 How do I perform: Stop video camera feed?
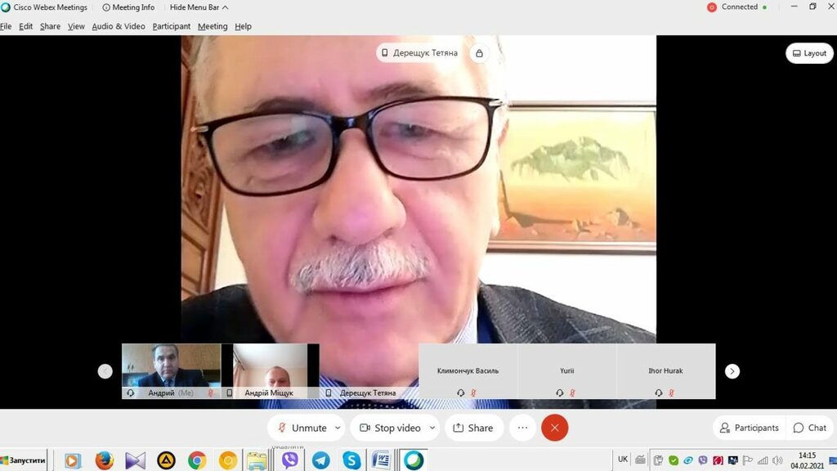tap(389, 428)
